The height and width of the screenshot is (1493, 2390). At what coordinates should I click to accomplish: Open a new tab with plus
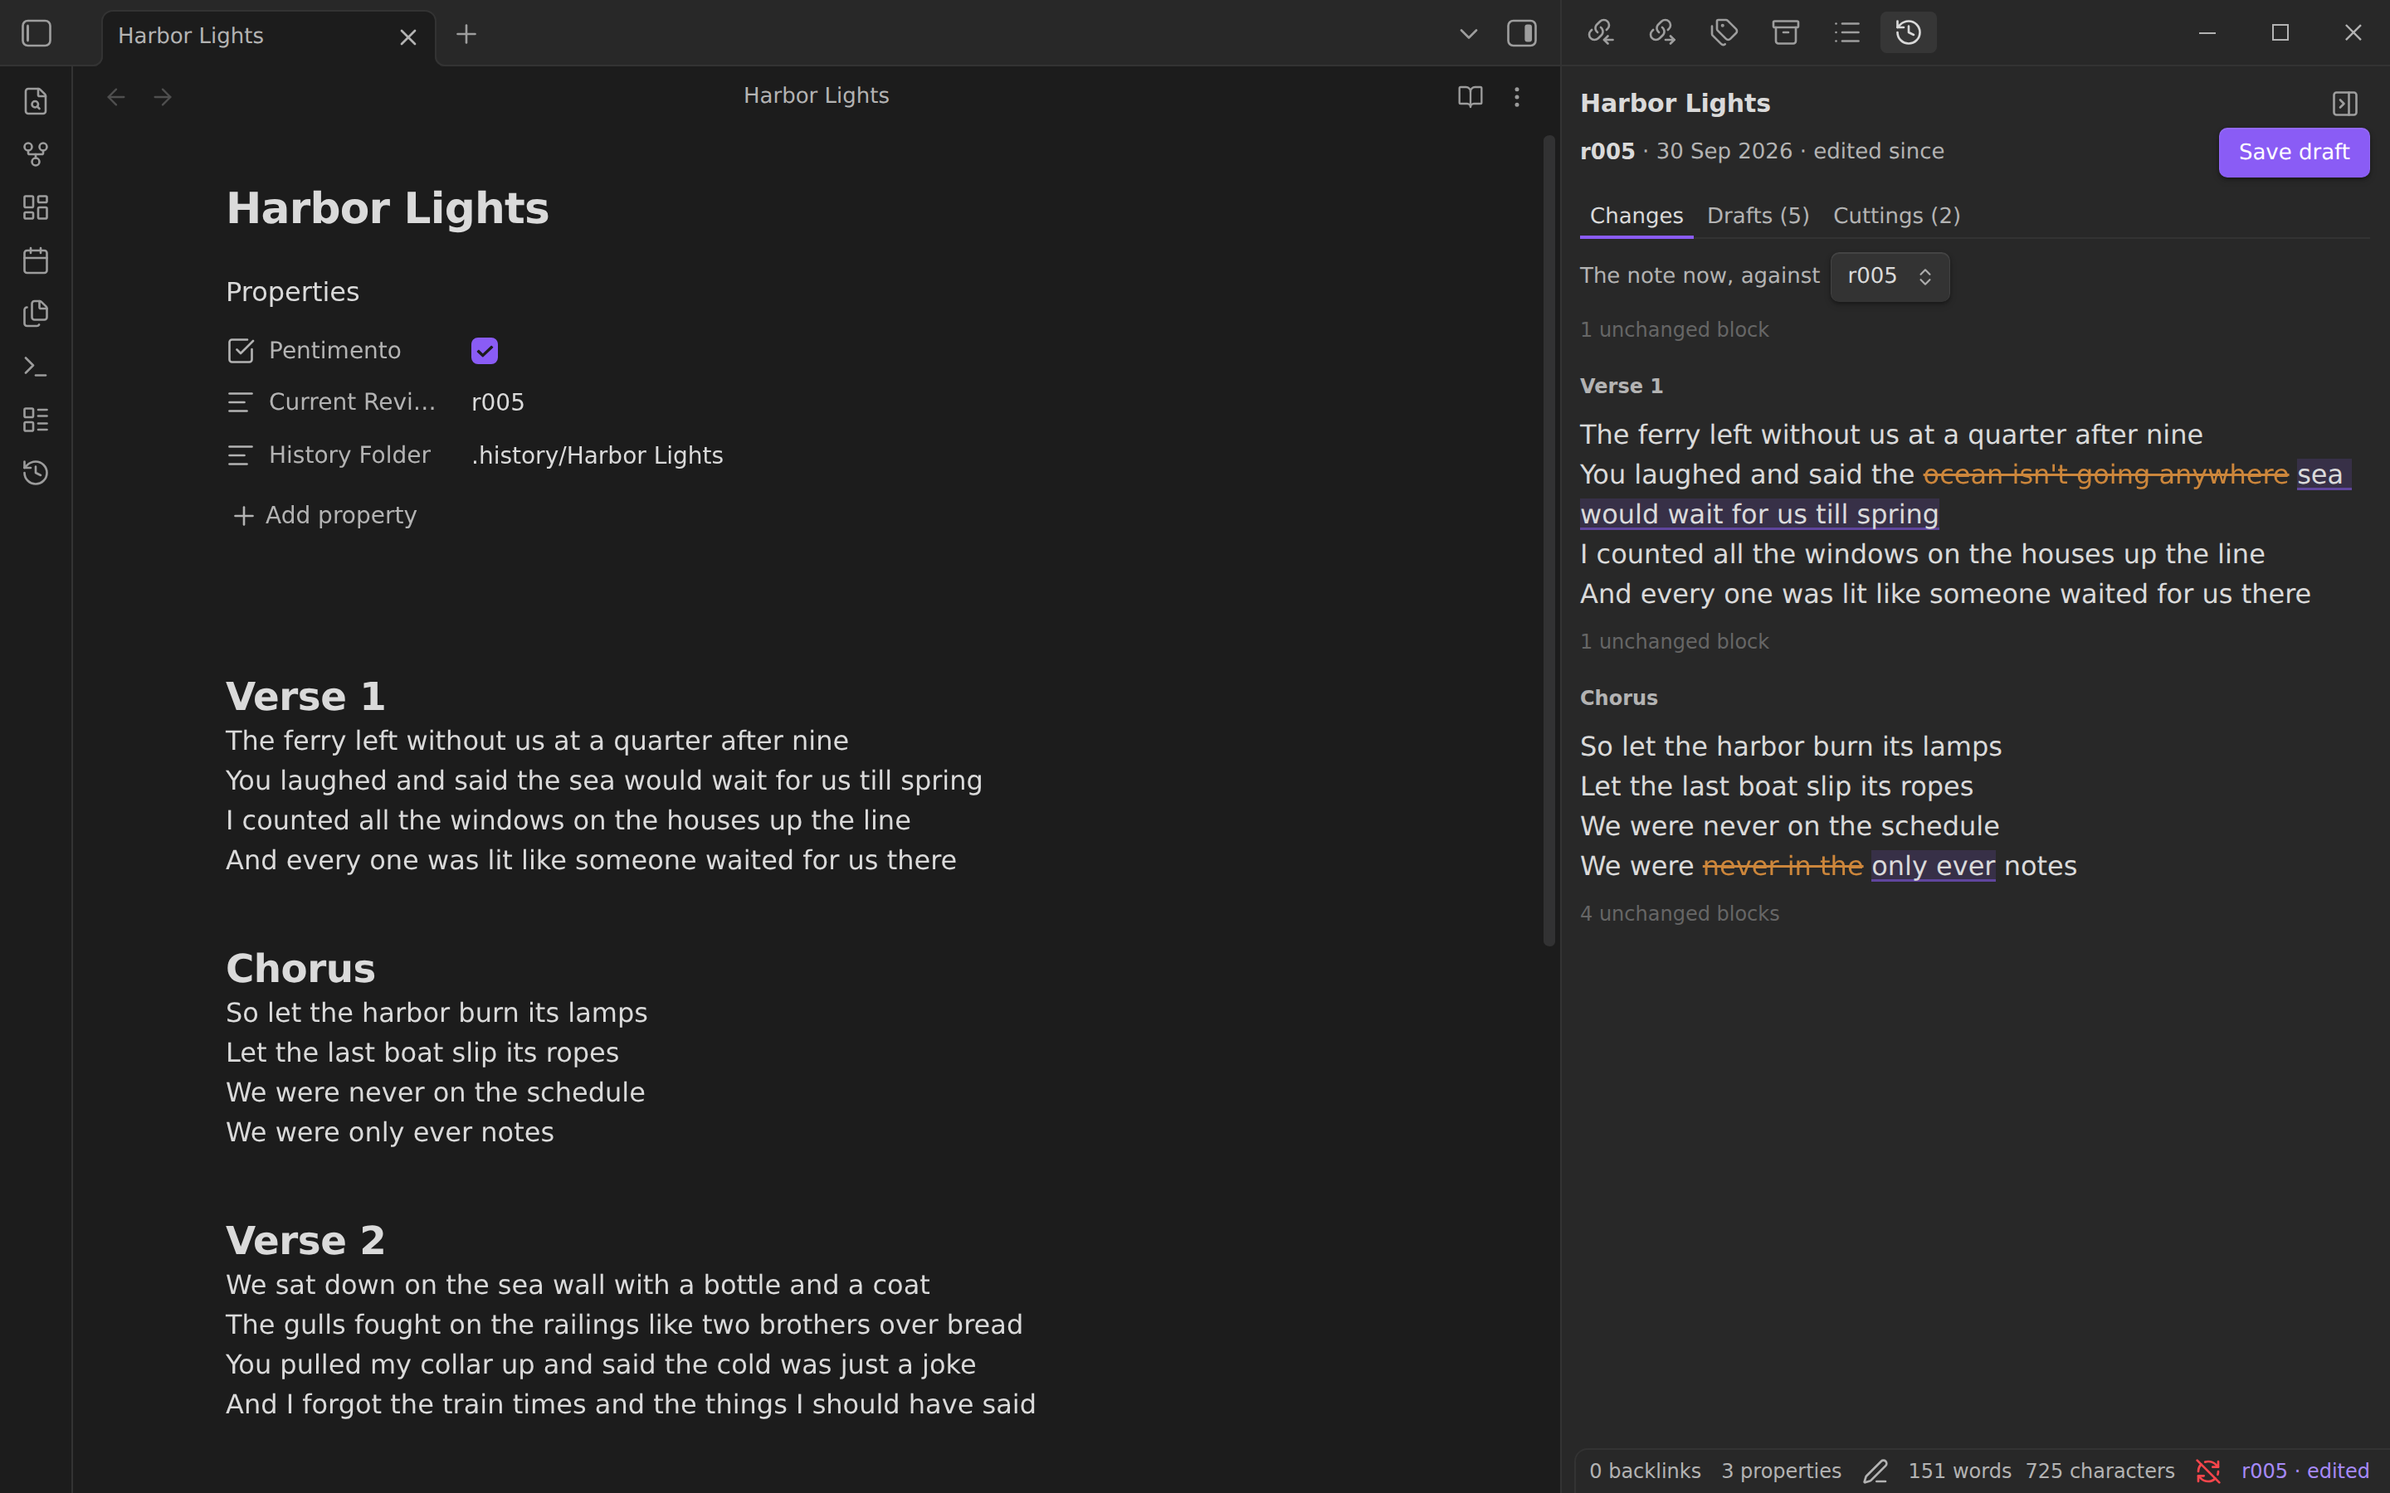466,35
